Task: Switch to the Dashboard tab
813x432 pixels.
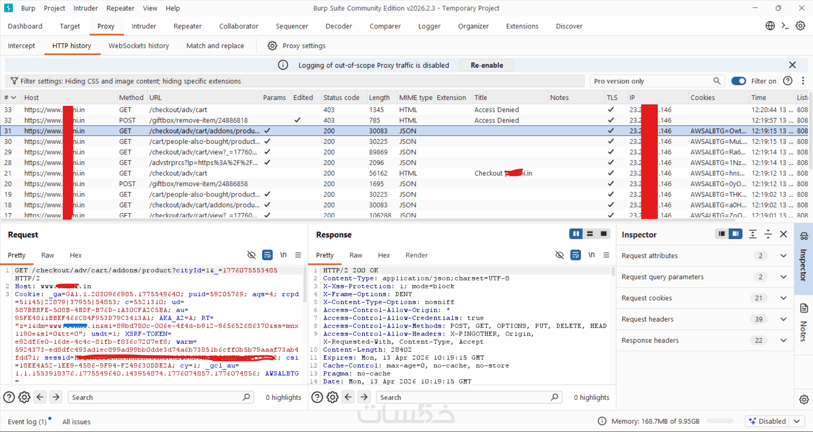Action: pyautogui.click(x=25, y=26)
